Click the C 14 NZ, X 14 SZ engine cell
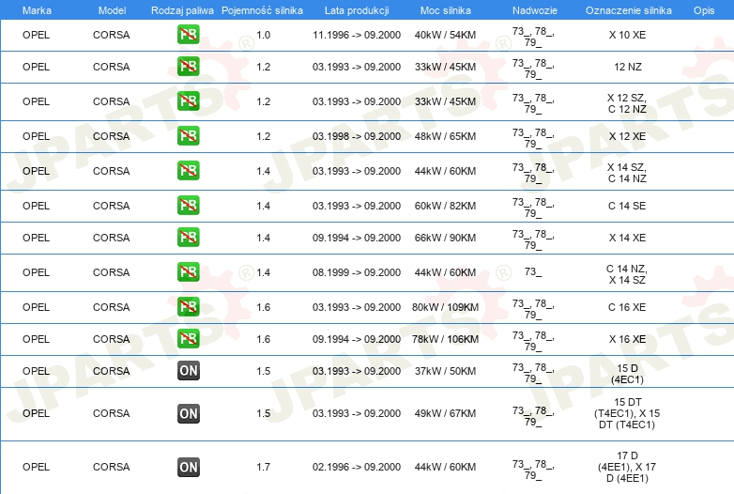This screenshot has height=494, width=734. point(627,274)
